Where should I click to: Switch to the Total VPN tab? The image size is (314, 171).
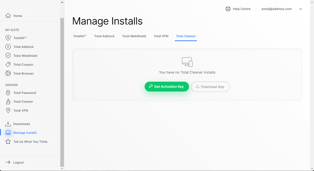pos(161,36)
